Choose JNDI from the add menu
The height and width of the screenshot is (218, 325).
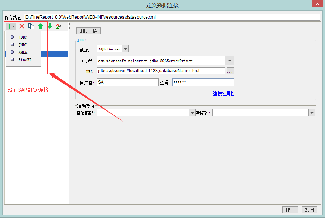23,45
